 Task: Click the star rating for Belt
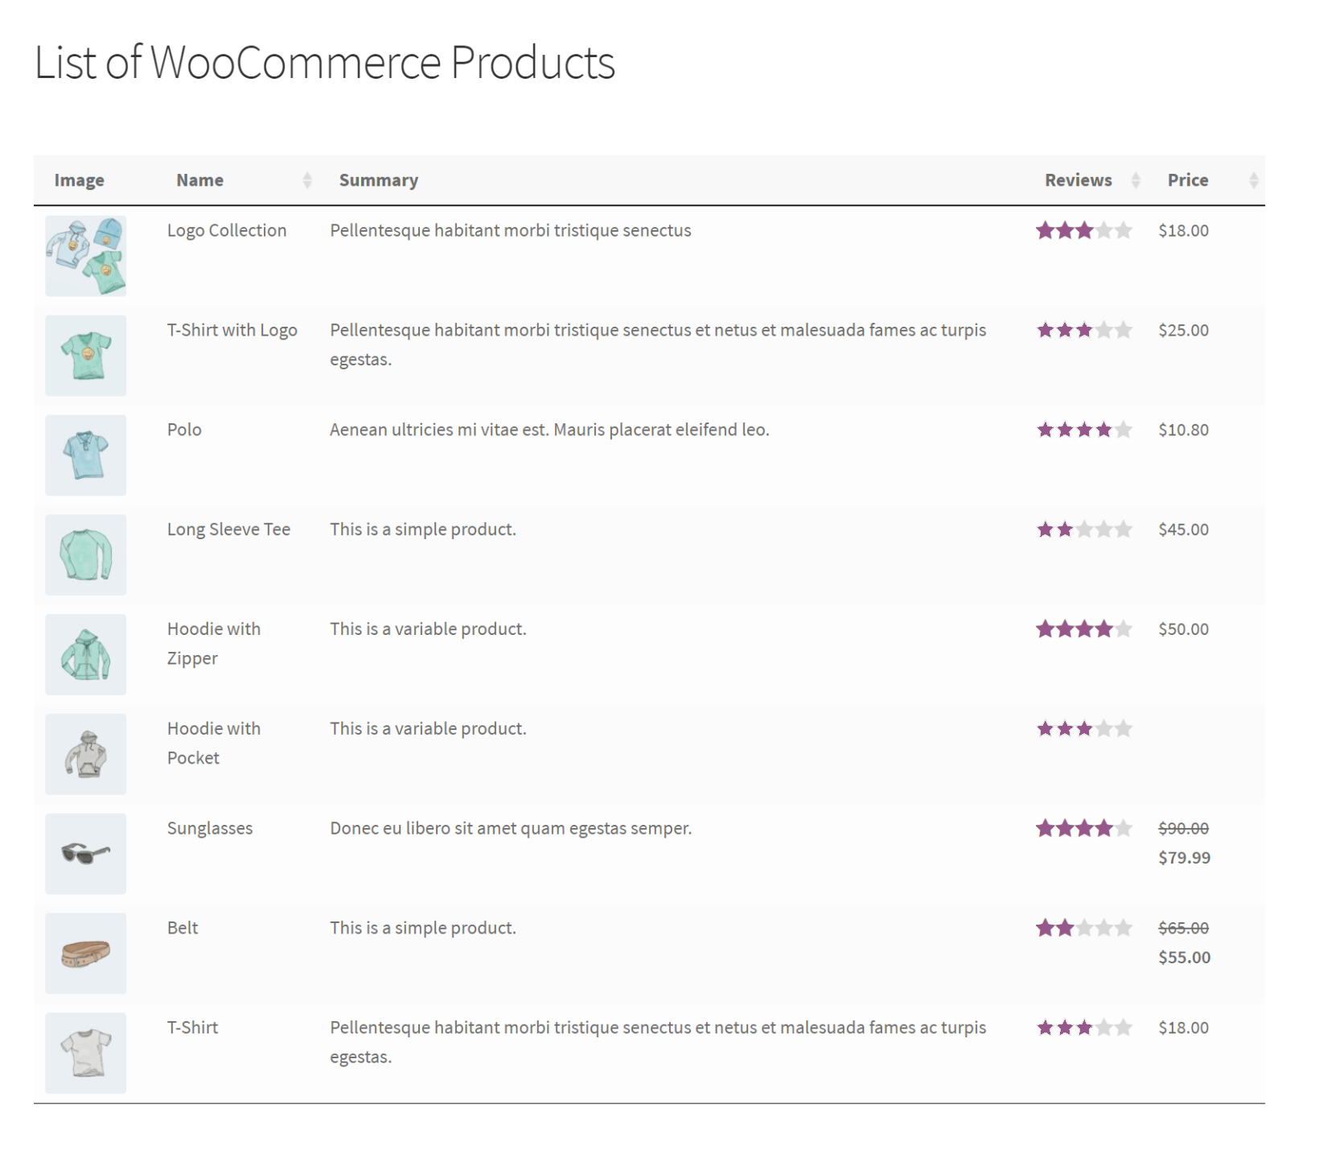[1083, 927]
